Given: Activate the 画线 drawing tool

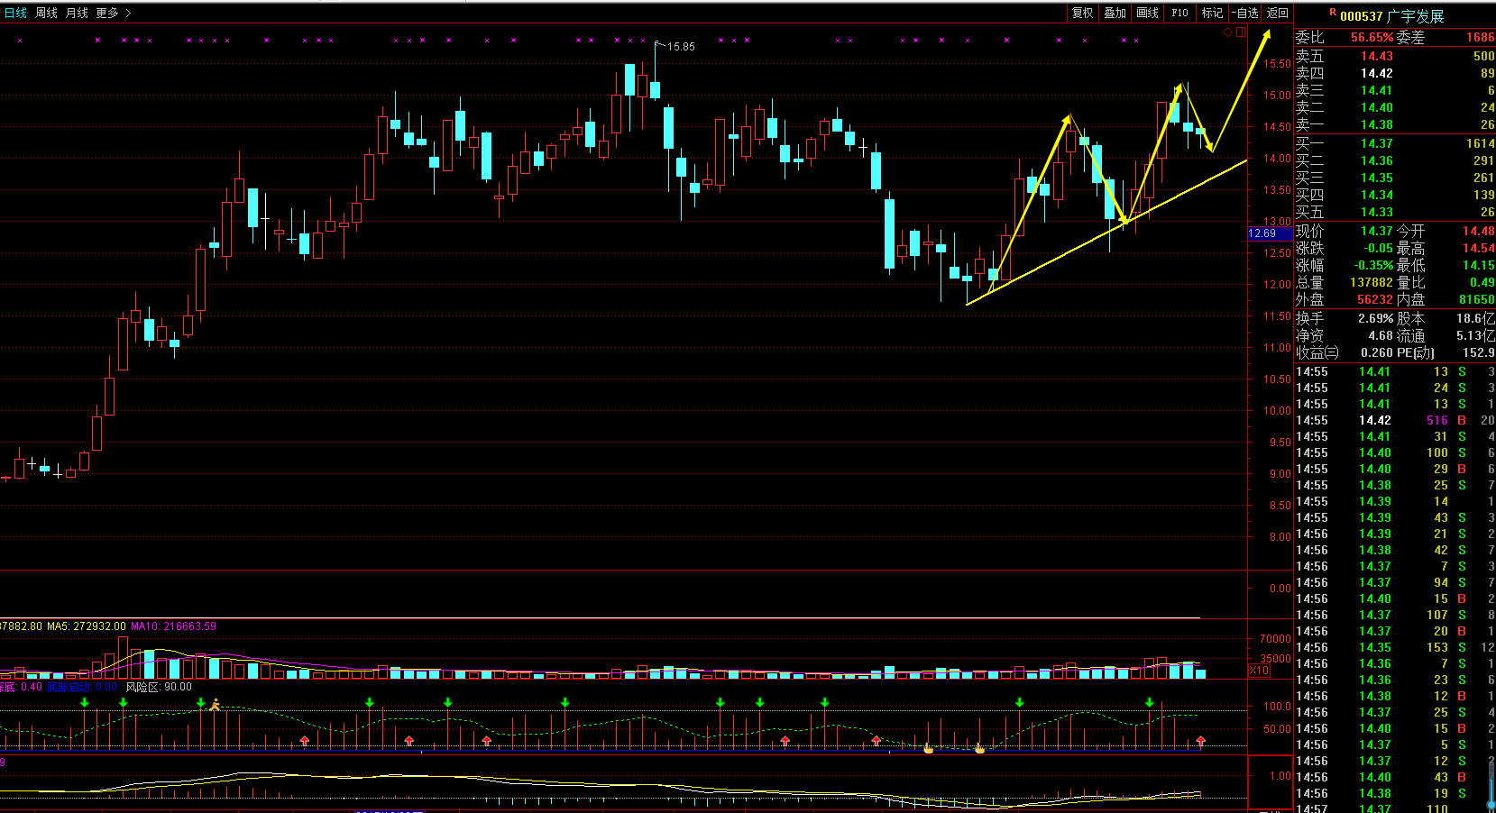Looking at the screenshot, I should click(1148, 13).
